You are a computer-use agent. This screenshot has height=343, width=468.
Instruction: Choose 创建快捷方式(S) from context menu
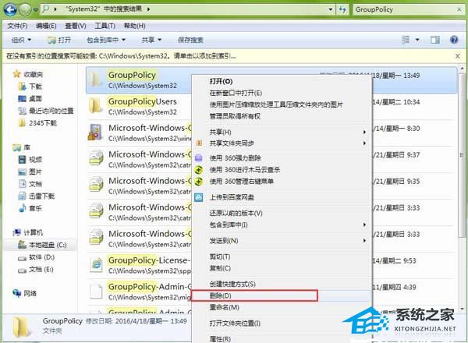point(232,284)
